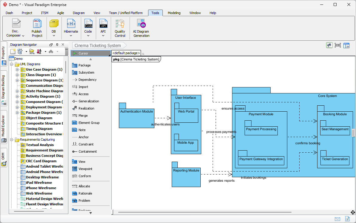Screen dimensions: 356x223
Task: Select the Timing Diagram tree item
Action: click(39, 129)
